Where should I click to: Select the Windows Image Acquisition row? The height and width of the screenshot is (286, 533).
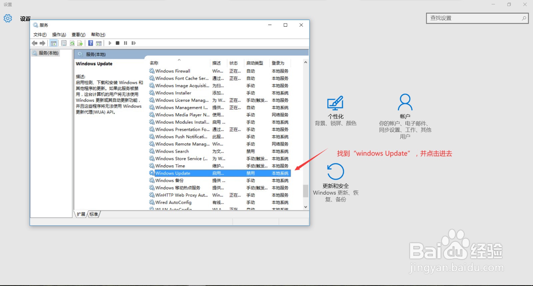220,86
